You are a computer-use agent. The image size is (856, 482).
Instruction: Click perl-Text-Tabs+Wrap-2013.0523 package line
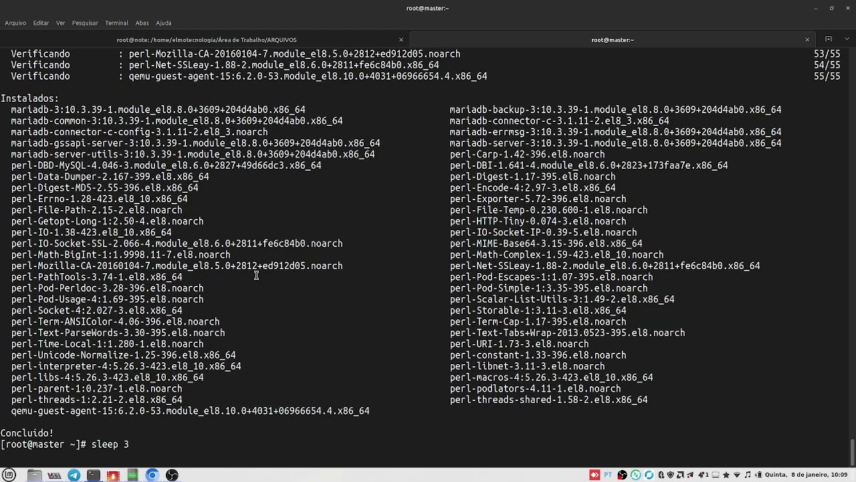pyautogui.click(x=567, y=333)
